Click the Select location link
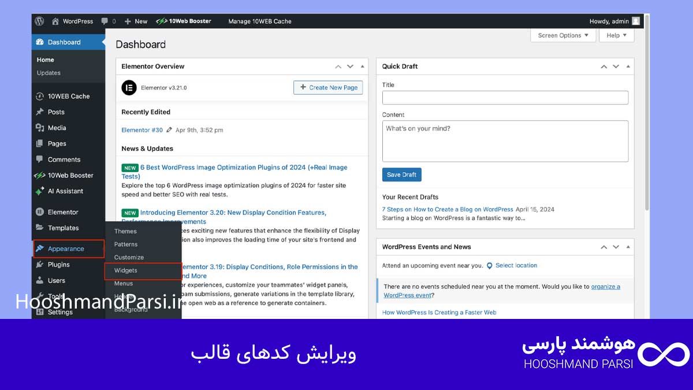 click(x=516, y=265)
